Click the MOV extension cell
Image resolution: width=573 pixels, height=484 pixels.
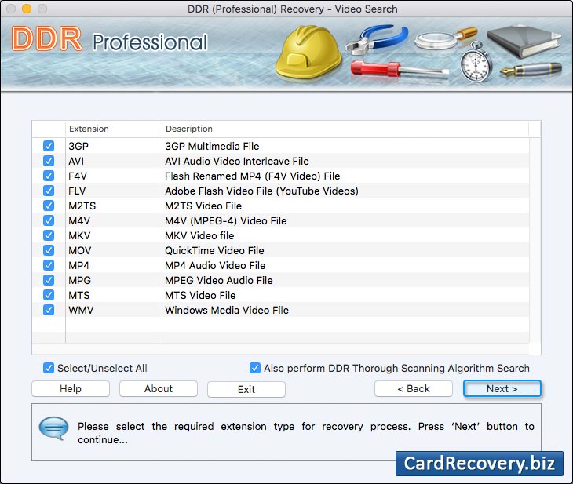click(114, 250)
